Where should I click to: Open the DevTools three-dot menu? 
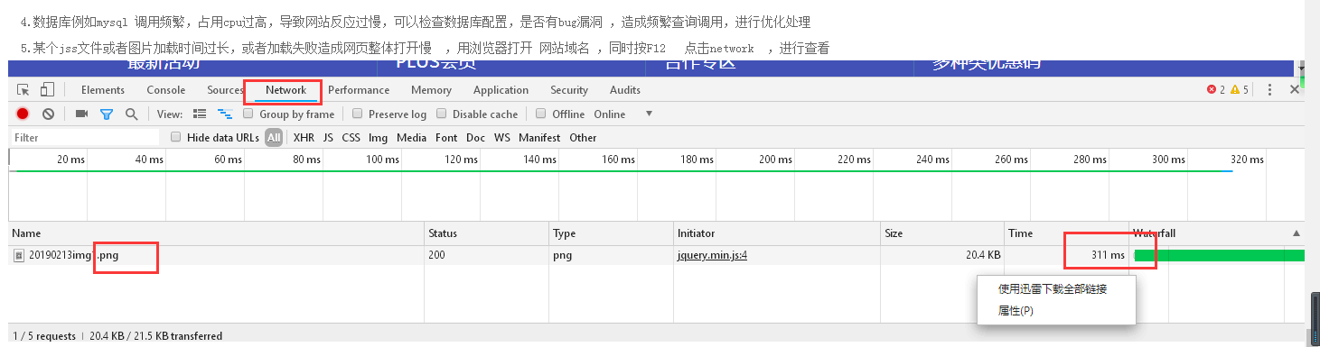pos(1269,90)
